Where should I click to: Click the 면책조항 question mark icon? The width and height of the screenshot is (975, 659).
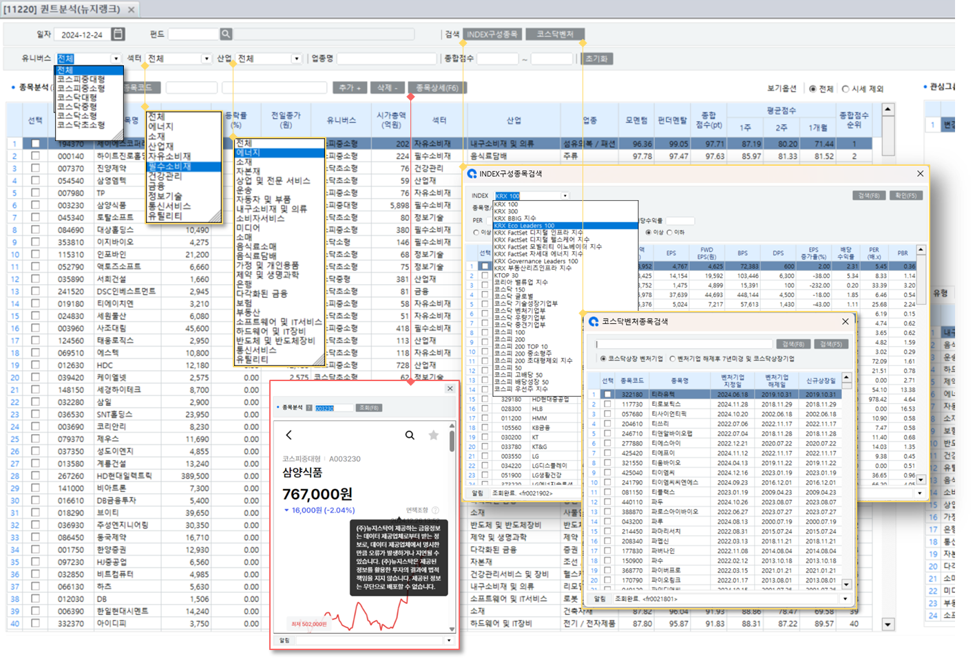click(x=435, y=510)
